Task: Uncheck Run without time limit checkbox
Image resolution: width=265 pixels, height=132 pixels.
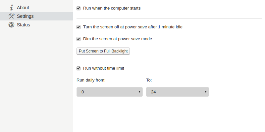Action: tap(79, 68)
